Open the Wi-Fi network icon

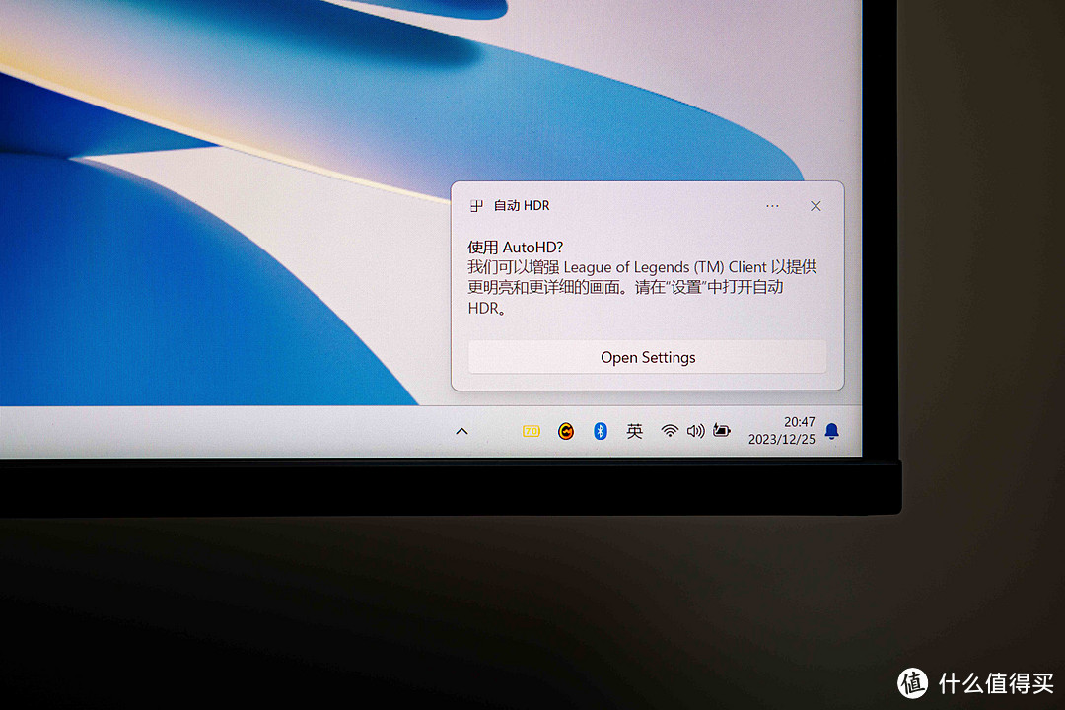pos(670,431)
